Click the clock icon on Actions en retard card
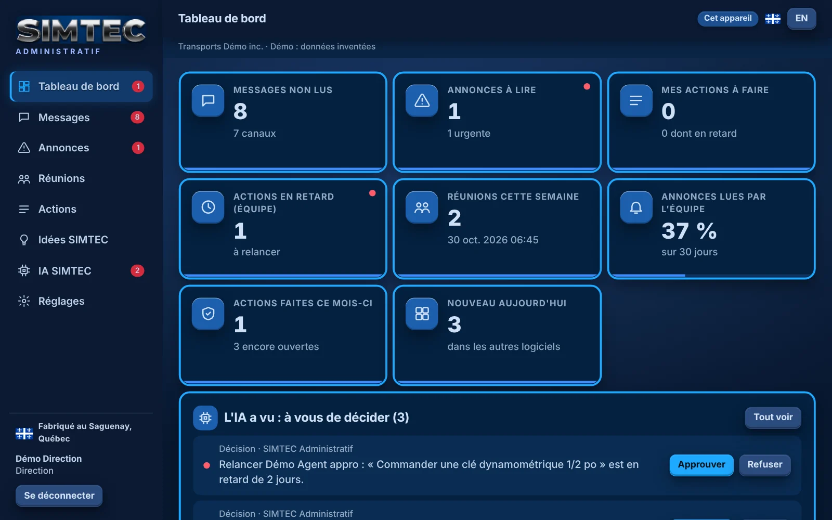 pyautogui.click(x=208, y=207)
